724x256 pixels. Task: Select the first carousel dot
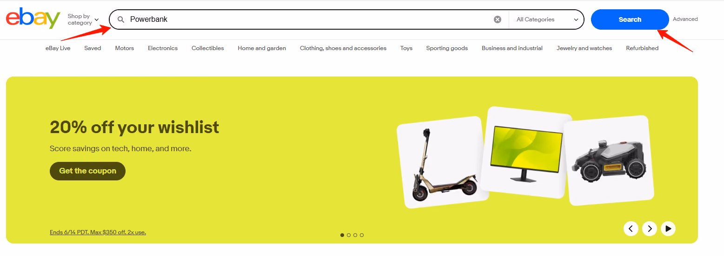pos(342,235)
